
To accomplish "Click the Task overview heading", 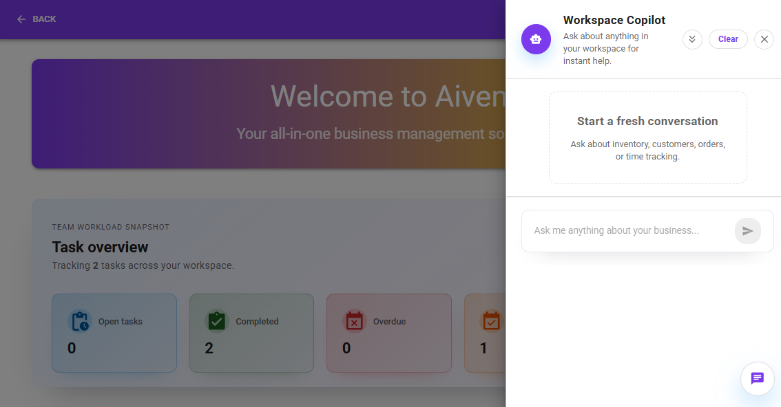I will click(x=101, y=247).
